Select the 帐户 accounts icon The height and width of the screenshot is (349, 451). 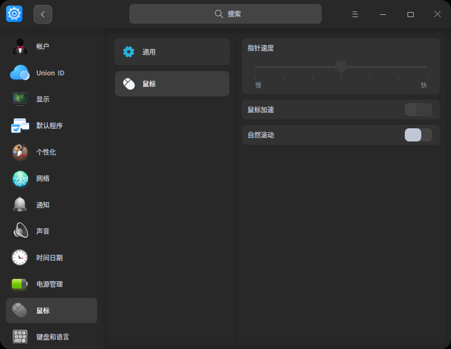click(20, 46)
